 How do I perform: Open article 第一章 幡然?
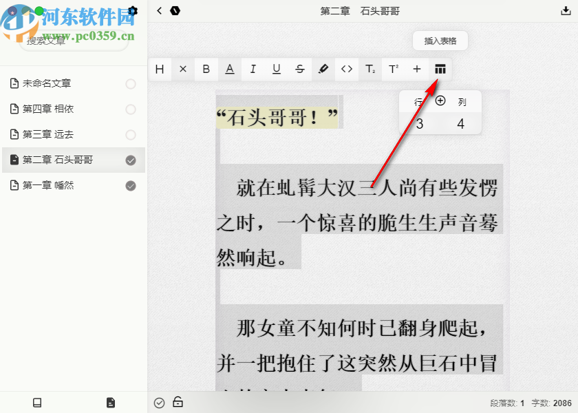click(73, 185)
